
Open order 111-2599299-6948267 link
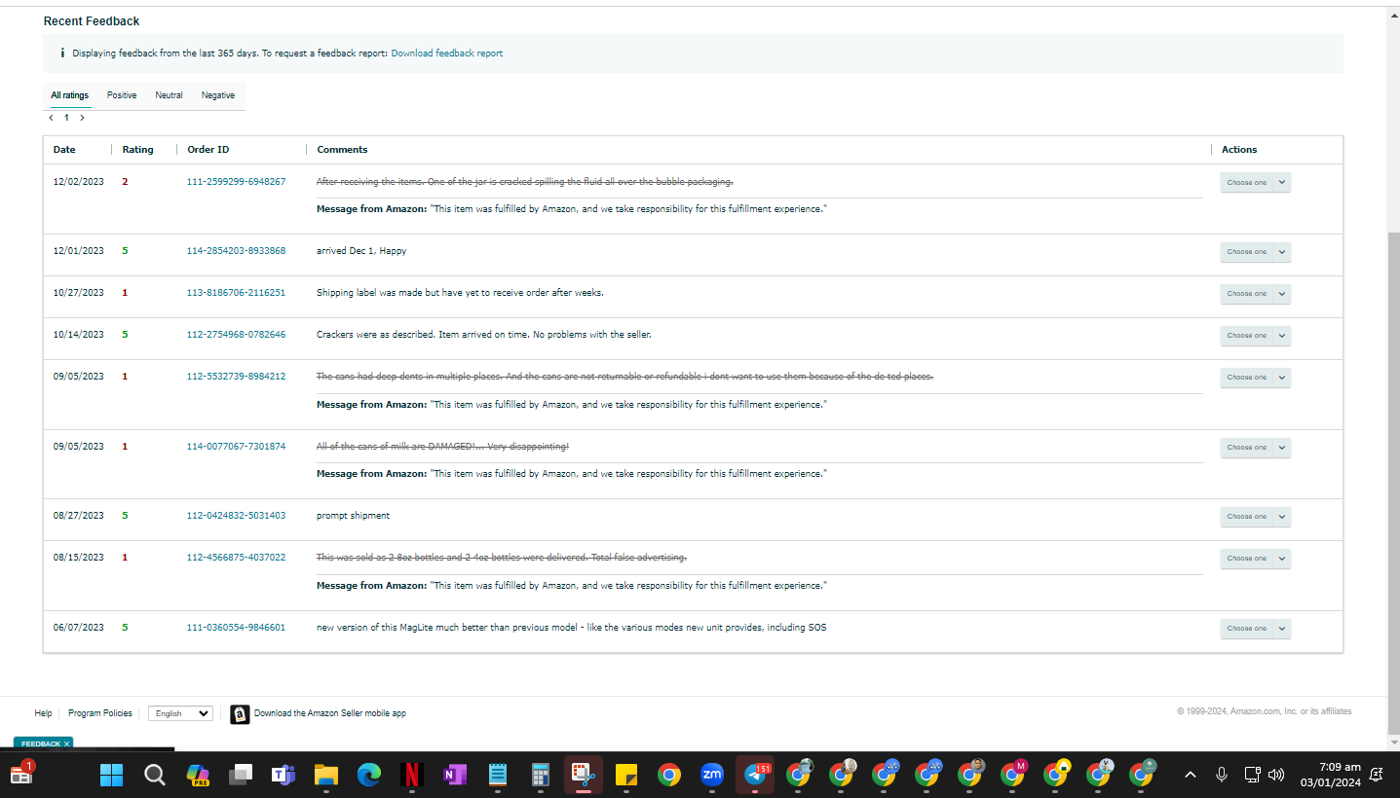coord(236,182)
